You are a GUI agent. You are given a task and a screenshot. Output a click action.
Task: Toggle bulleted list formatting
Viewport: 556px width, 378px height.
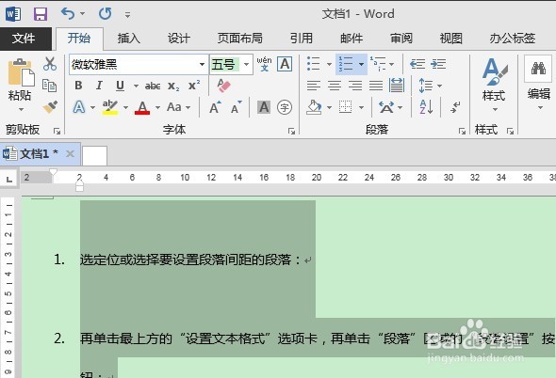pyautogui.click(x=314, y=64)
